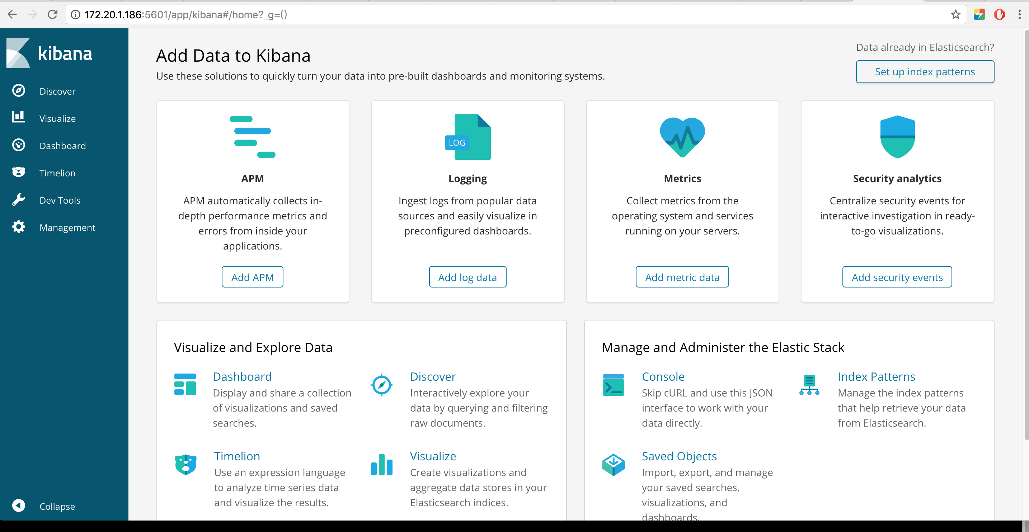The image size is (1029, 532).
Task: Open Management from the sidebar menu
Action: pyautogui.click(x=67, y=228)
